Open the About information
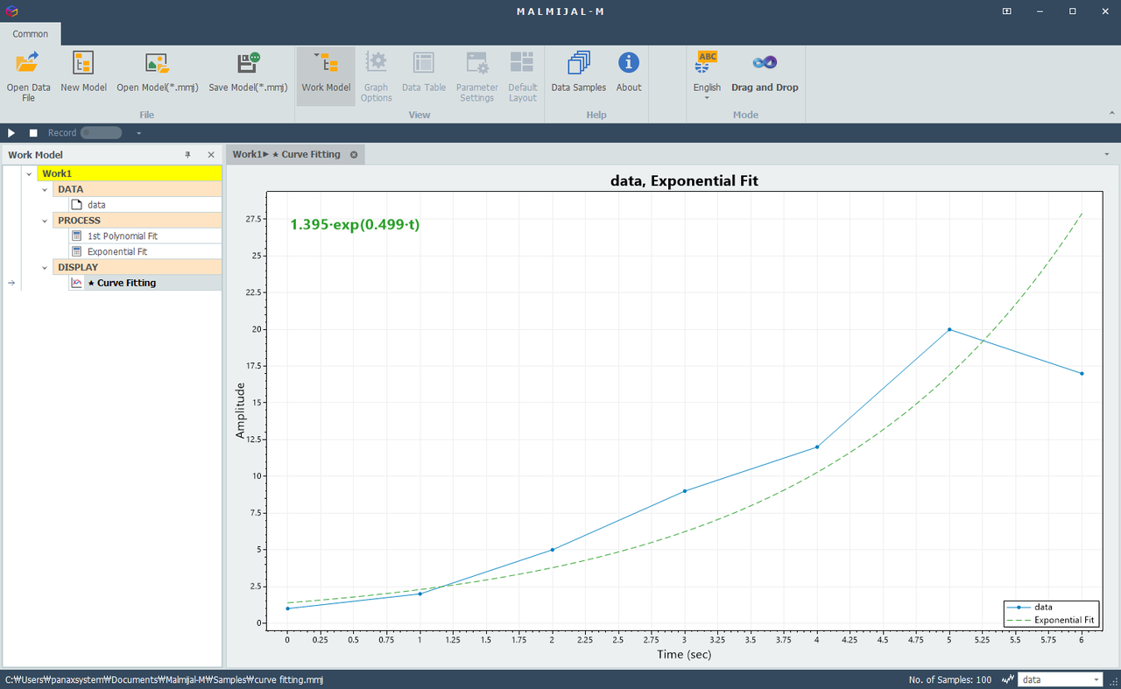 pyautogui.click(x=628, y=72)
